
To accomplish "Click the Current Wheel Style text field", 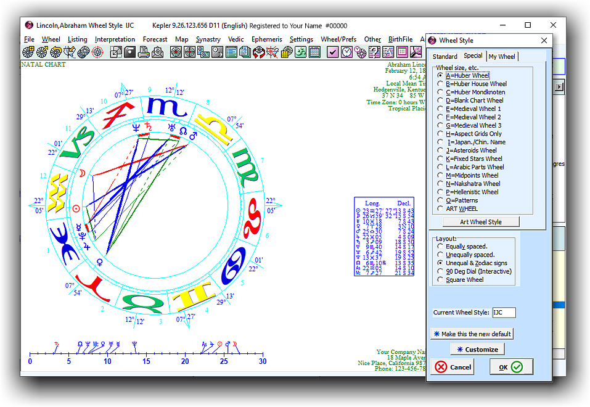I will pyautogui.click(x=504, y=313).
